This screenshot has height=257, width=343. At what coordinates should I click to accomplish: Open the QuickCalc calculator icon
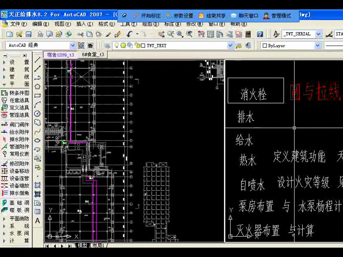tap(248, 34)
